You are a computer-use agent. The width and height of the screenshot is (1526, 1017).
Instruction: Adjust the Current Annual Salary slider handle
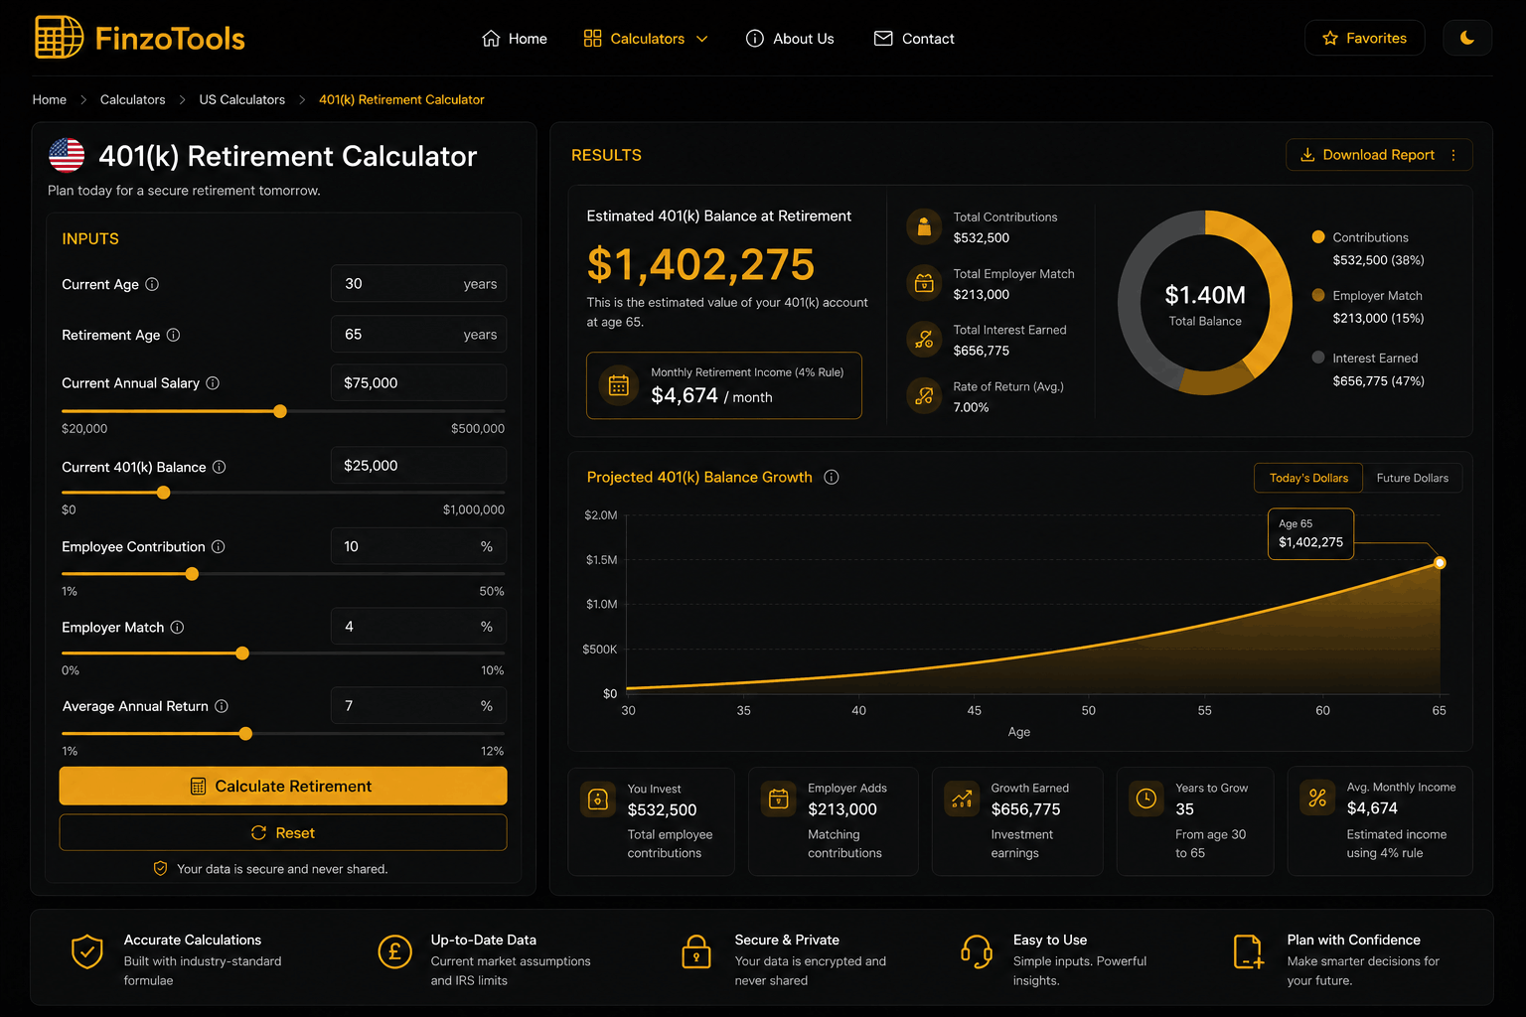tap(280, 411)
